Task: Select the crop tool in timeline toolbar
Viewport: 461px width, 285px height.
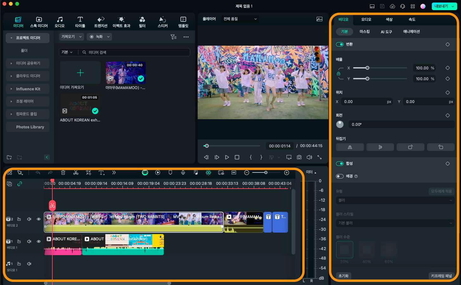Action: [x=89, y=172]
